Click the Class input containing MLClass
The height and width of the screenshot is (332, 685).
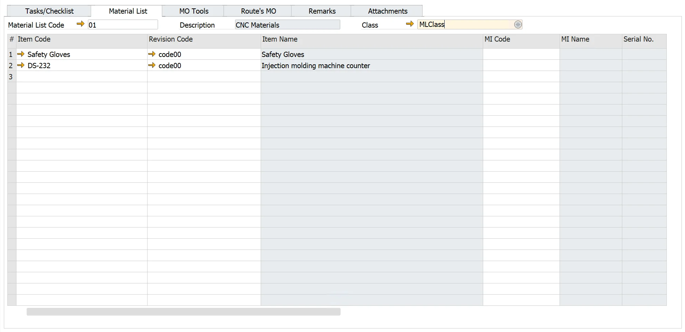[466, 24]
